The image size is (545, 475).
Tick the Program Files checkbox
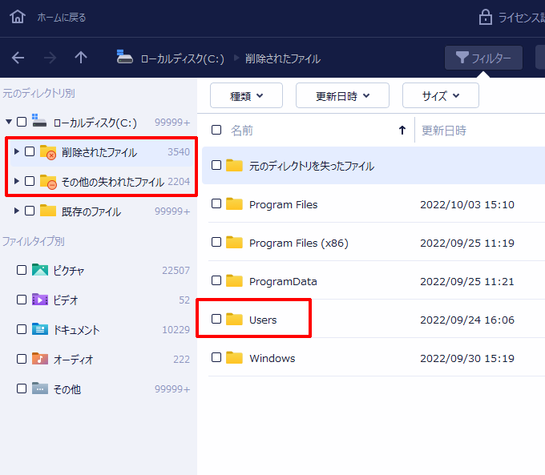pos(216,204)
